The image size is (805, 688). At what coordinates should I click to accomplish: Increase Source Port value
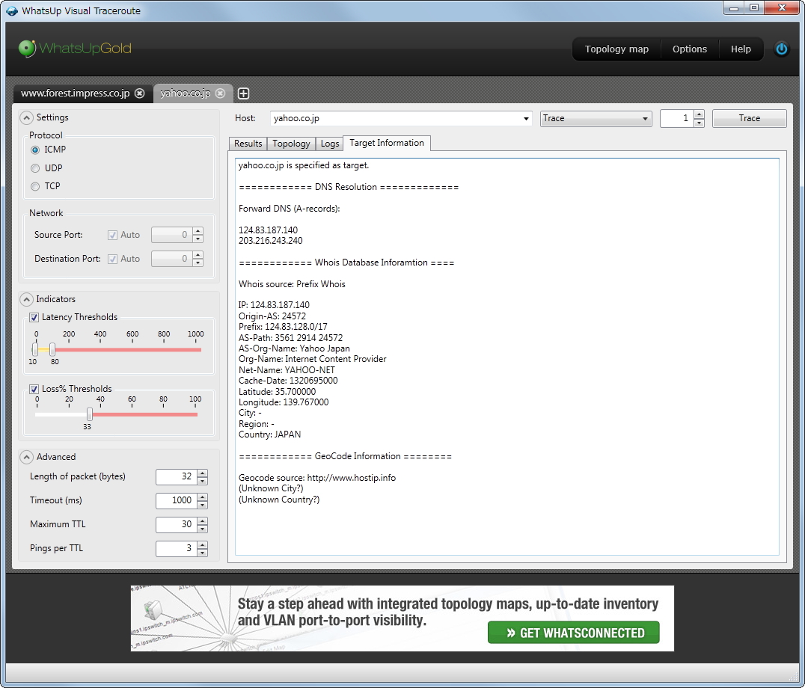point(198,231)
